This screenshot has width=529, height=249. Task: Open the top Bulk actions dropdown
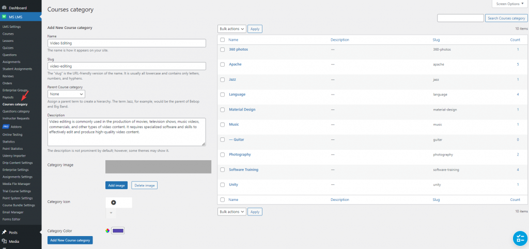[x=232, y=29]
